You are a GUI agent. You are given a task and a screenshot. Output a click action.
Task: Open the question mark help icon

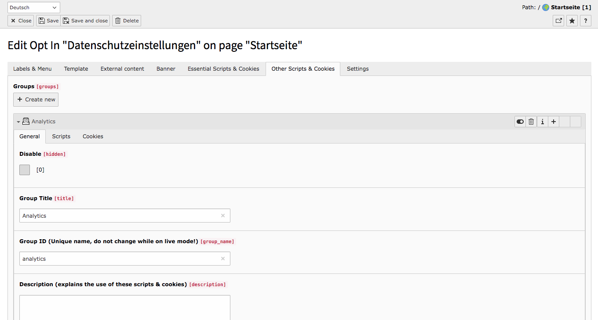[586, 21]
